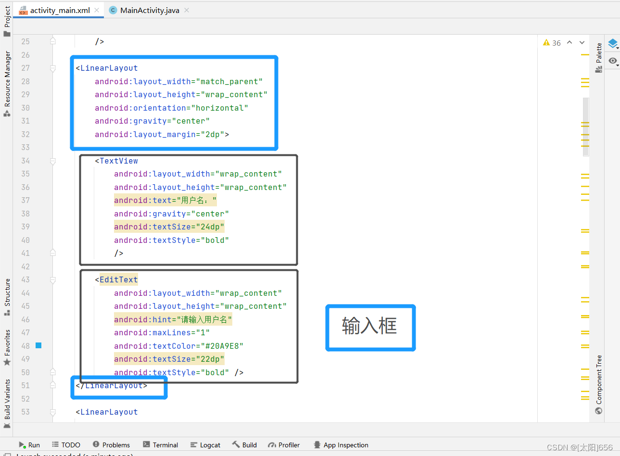Click the editor vertical scrollbar thumb

point(586,127)
